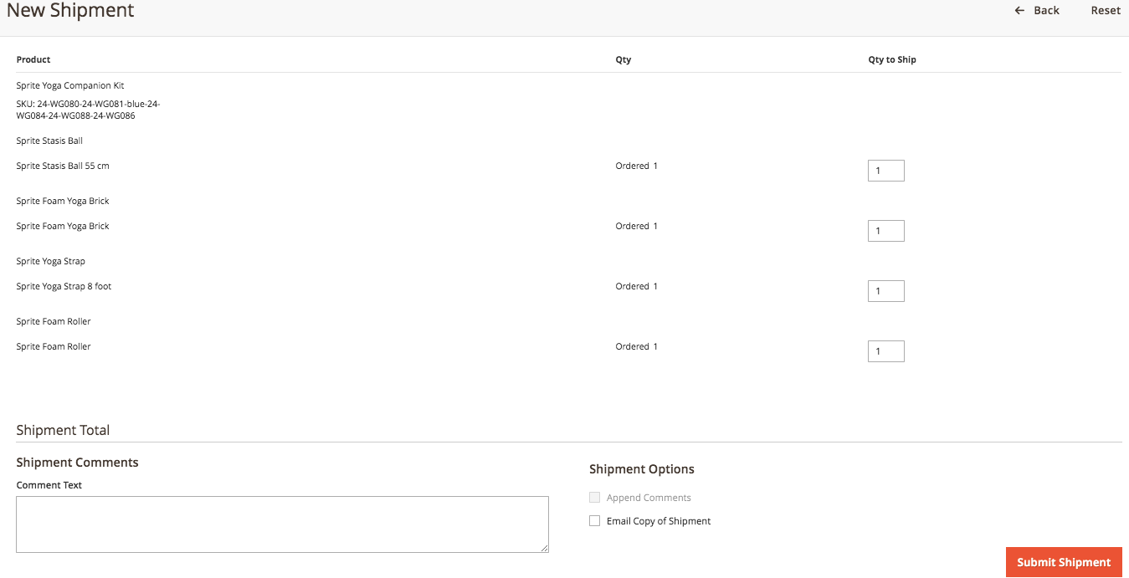Screen dimensions: 1129x578
Task: Click the Sprite Foam Roller quantity box
Action: (885, 350)
